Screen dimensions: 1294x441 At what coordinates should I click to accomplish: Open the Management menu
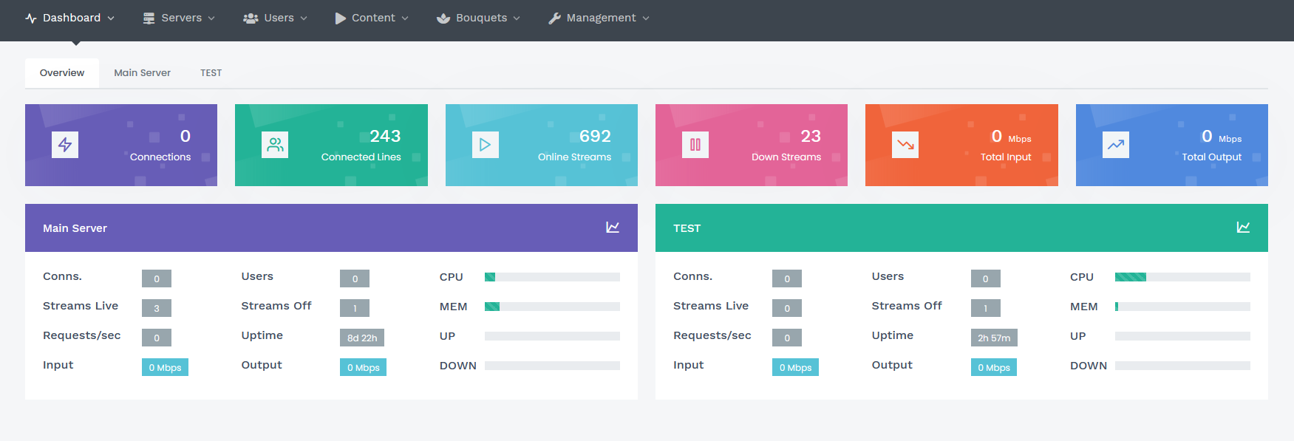tap(599, 18)
